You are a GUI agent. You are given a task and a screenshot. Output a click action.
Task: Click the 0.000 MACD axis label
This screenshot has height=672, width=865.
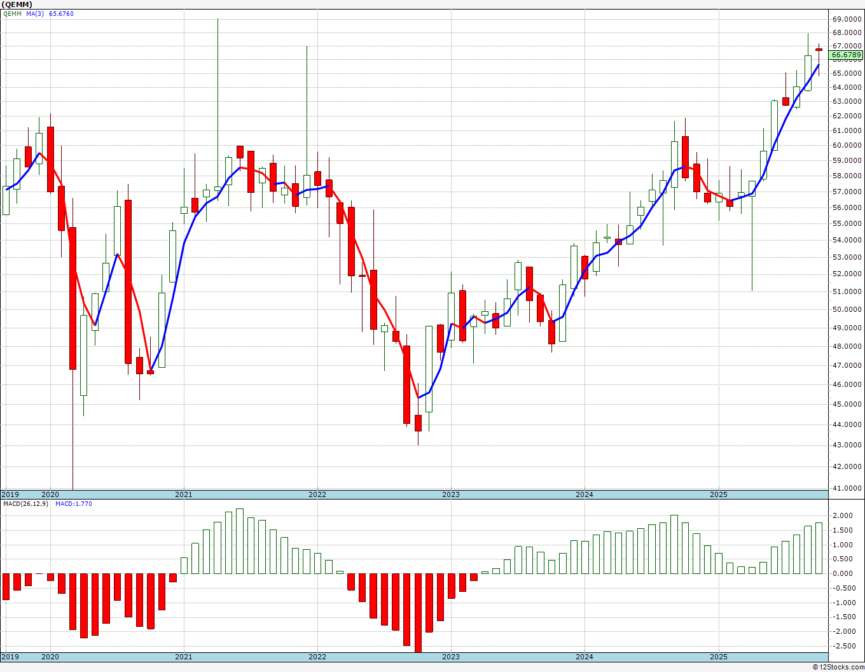point(843,573)
